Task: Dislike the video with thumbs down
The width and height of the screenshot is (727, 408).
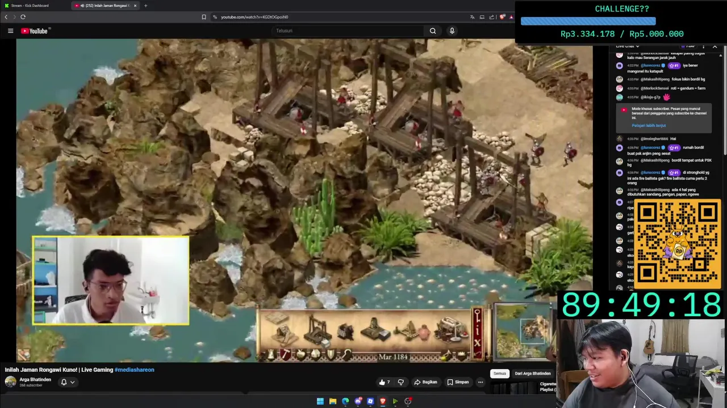Action: [400, 382]
